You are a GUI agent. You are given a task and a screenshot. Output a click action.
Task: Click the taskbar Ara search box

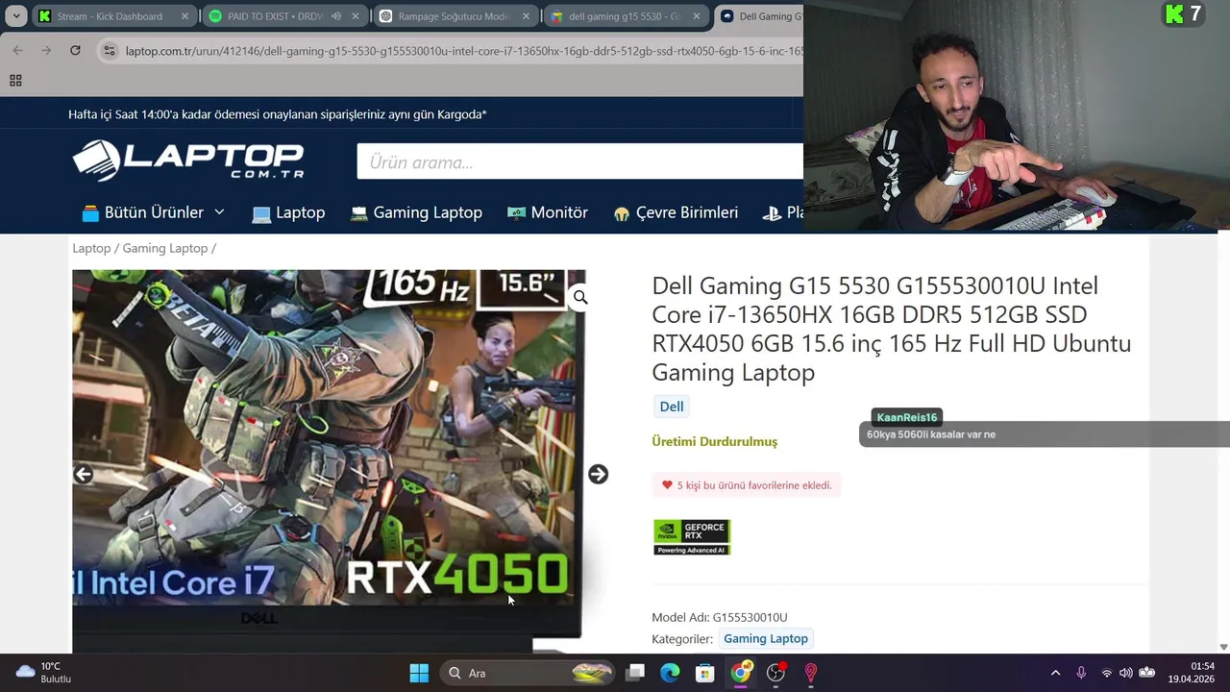pos(529,673)
